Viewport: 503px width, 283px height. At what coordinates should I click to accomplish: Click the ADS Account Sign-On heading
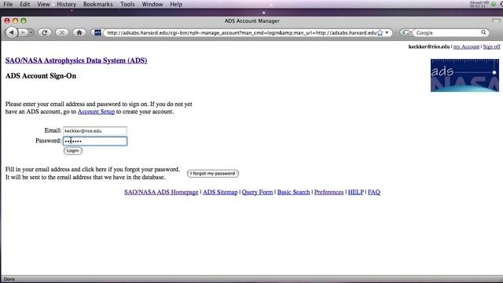[41, 76]
